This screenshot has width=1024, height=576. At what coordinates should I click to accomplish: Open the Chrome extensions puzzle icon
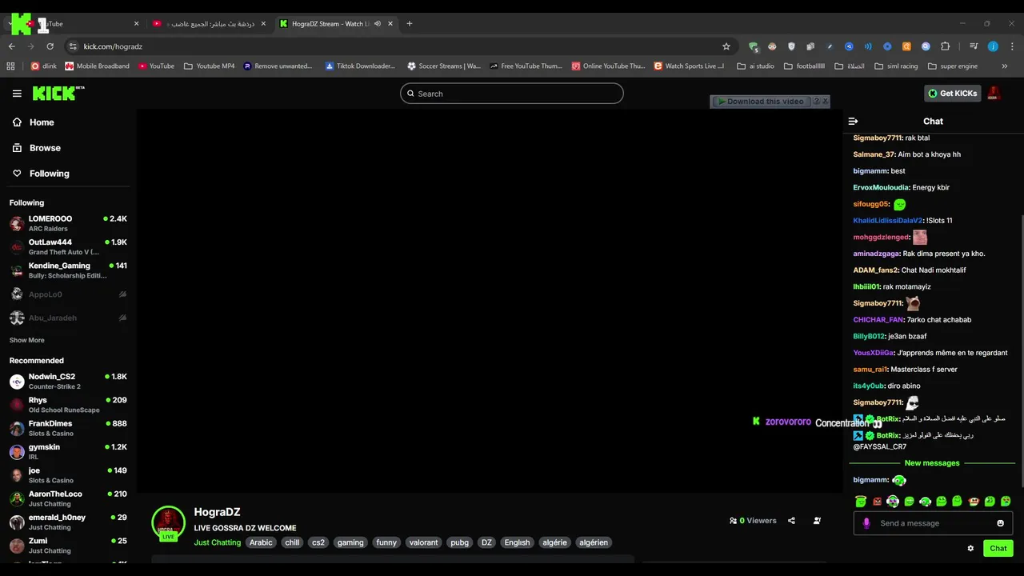[945, 46]
